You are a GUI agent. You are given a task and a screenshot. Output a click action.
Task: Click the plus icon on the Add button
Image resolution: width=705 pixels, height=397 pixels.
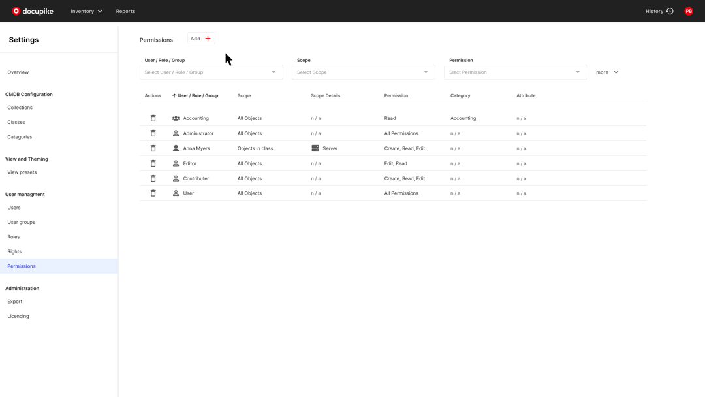pyautogui.click(x=208, y=38)
